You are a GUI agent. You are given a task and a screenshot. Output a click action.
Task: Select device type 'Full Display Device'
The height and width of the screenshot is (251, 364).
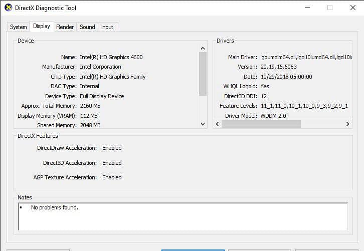pyautogui.click(x=102, y=96)
